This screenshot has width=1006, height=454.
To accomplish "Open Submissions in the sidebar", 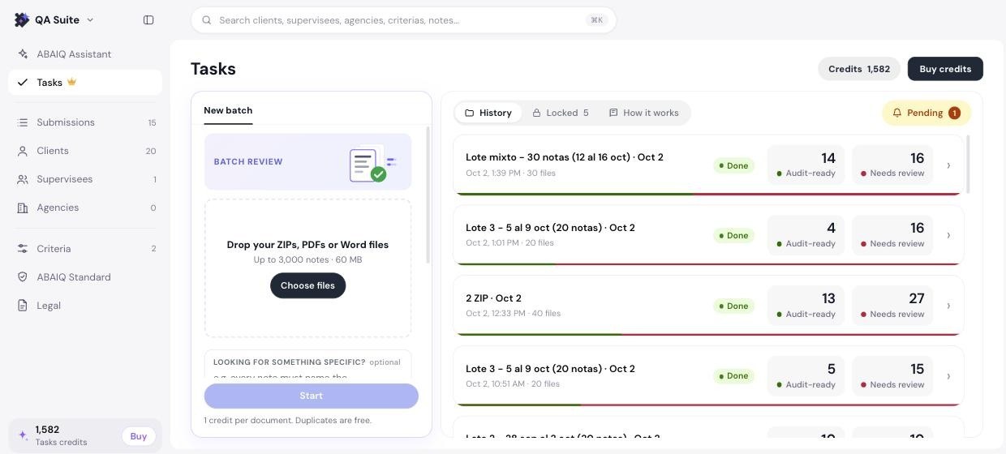I will tap(85, 122).
